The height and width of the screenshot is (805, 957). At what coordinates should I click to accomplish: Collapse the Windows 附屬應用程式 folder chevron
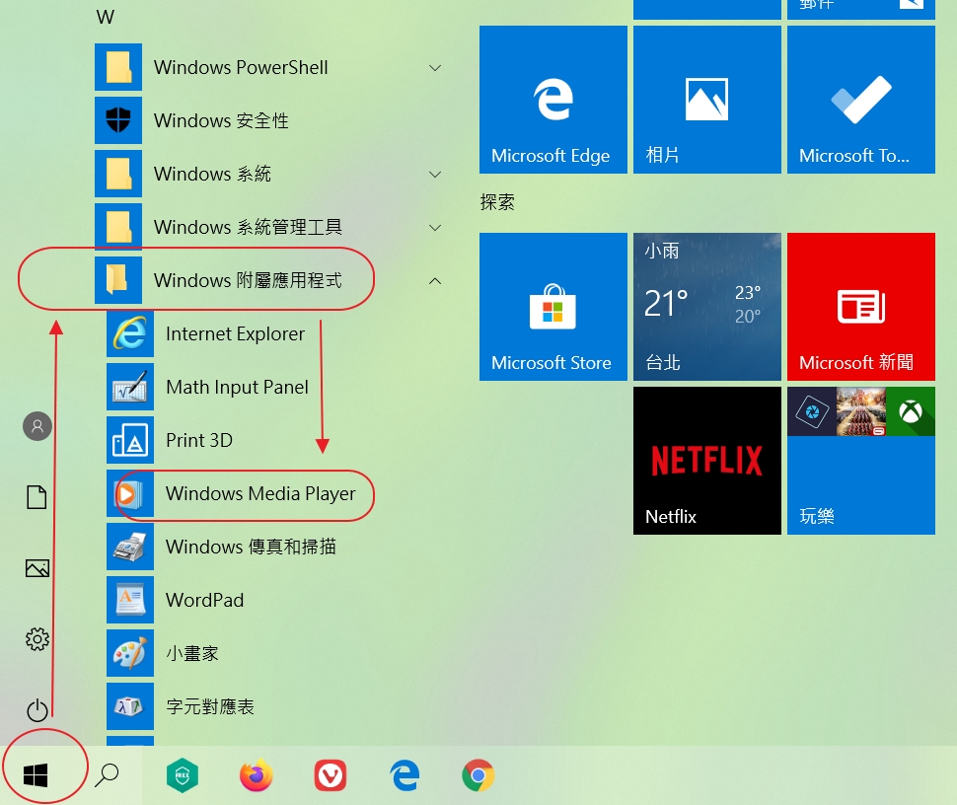pyautogui.click(x=435, y=281)
